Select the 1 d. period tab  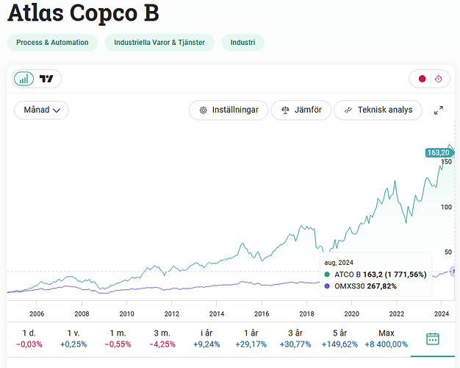(29, 339)
